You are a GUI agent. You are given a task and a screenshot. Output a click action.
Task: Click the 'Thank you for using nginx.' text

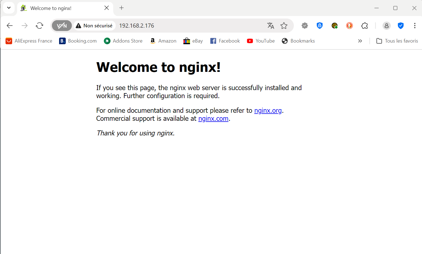[x=136, y=133]
